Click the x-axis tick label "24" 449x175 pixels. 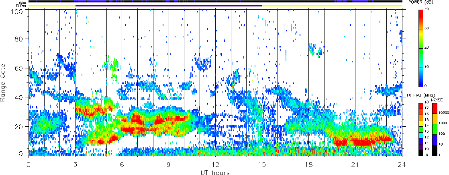tap(402, 165)
